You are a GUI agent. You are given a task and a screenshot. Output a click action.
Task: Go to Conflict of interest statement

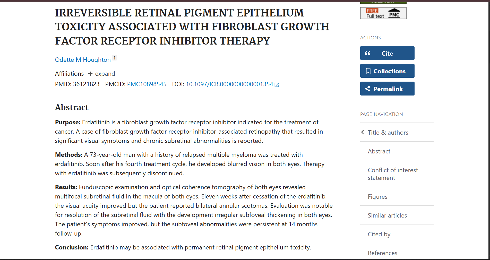point(393,174)
